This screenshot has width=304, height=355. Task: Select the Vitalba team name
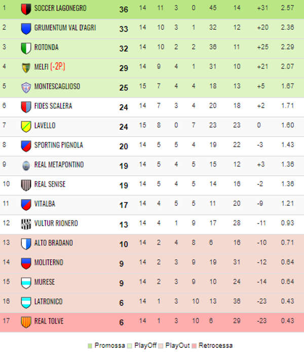(45, 204)
